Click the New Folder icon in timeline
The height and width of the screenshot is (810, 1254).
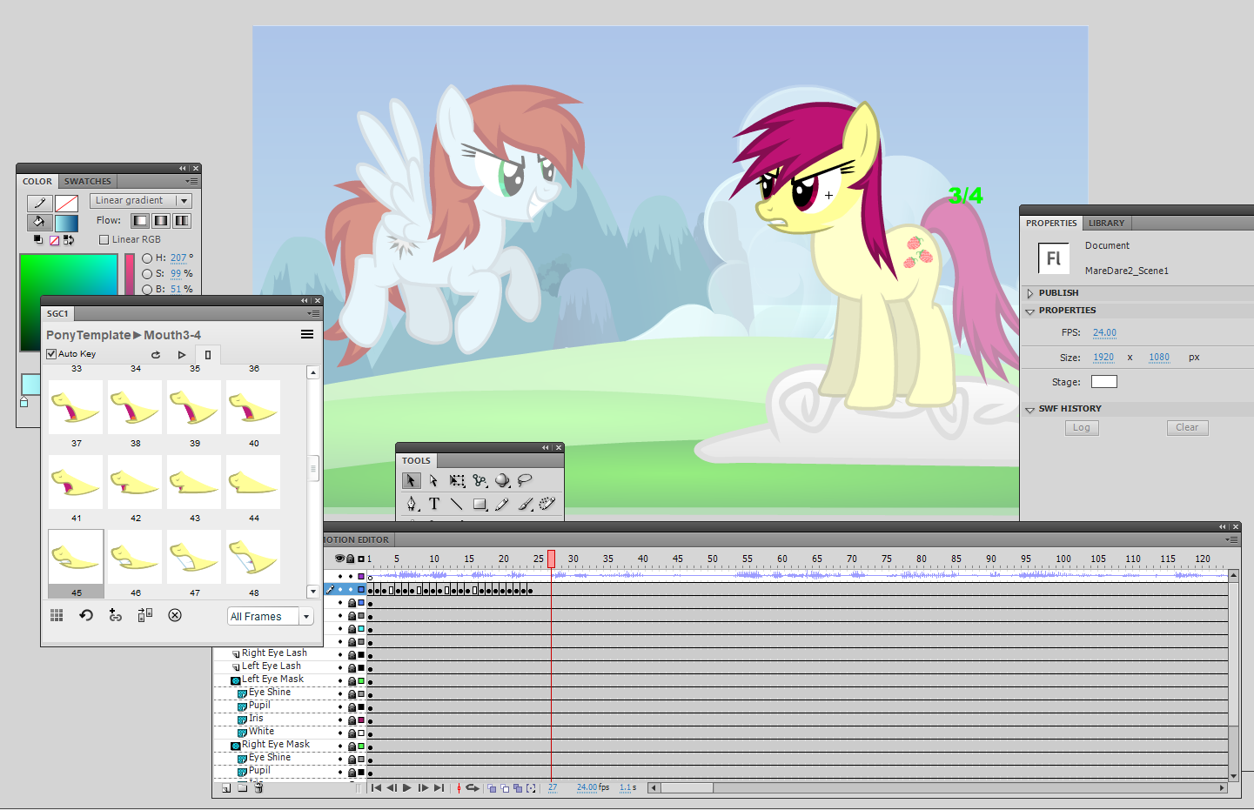point(242,788)
